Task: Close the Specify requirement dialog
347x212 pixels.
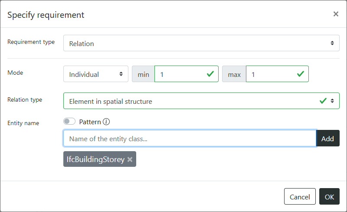Action: [335, 14]
